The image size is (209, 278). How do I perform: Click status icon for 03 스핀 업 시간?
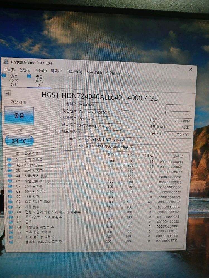point(9,170)
